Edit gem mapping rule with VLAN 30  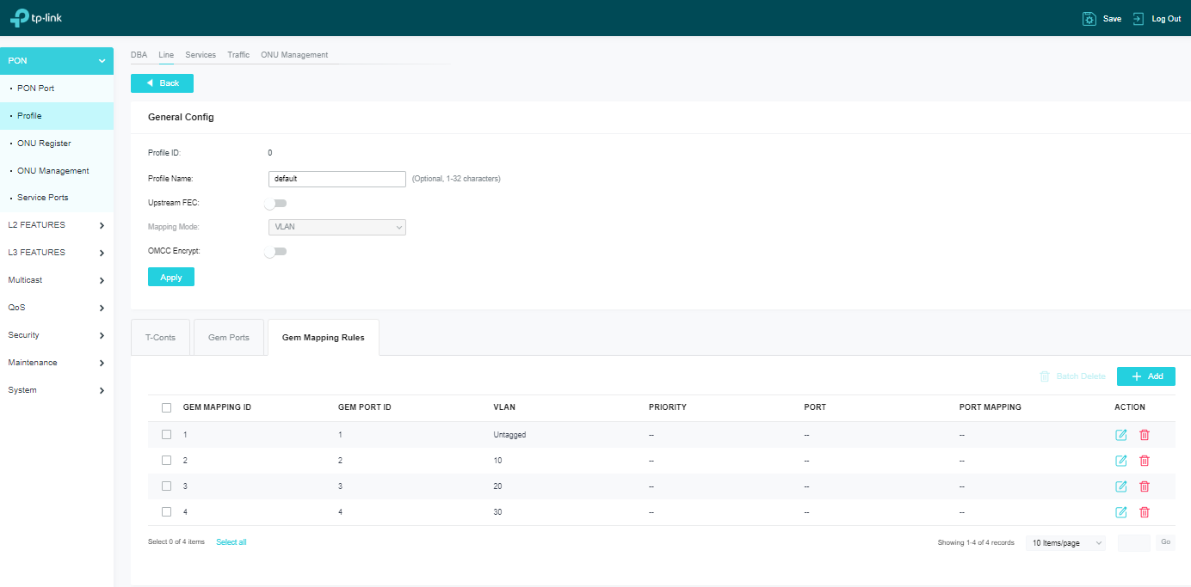(1121, 512)
